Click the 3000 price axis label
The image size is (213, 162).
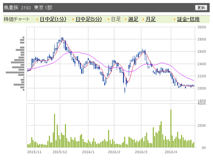pos(201,27)
